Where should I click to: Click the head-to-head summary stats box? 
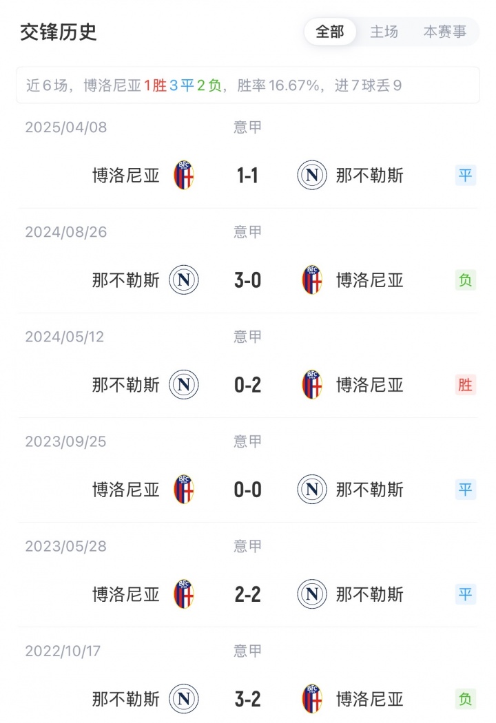pos(248,85)
